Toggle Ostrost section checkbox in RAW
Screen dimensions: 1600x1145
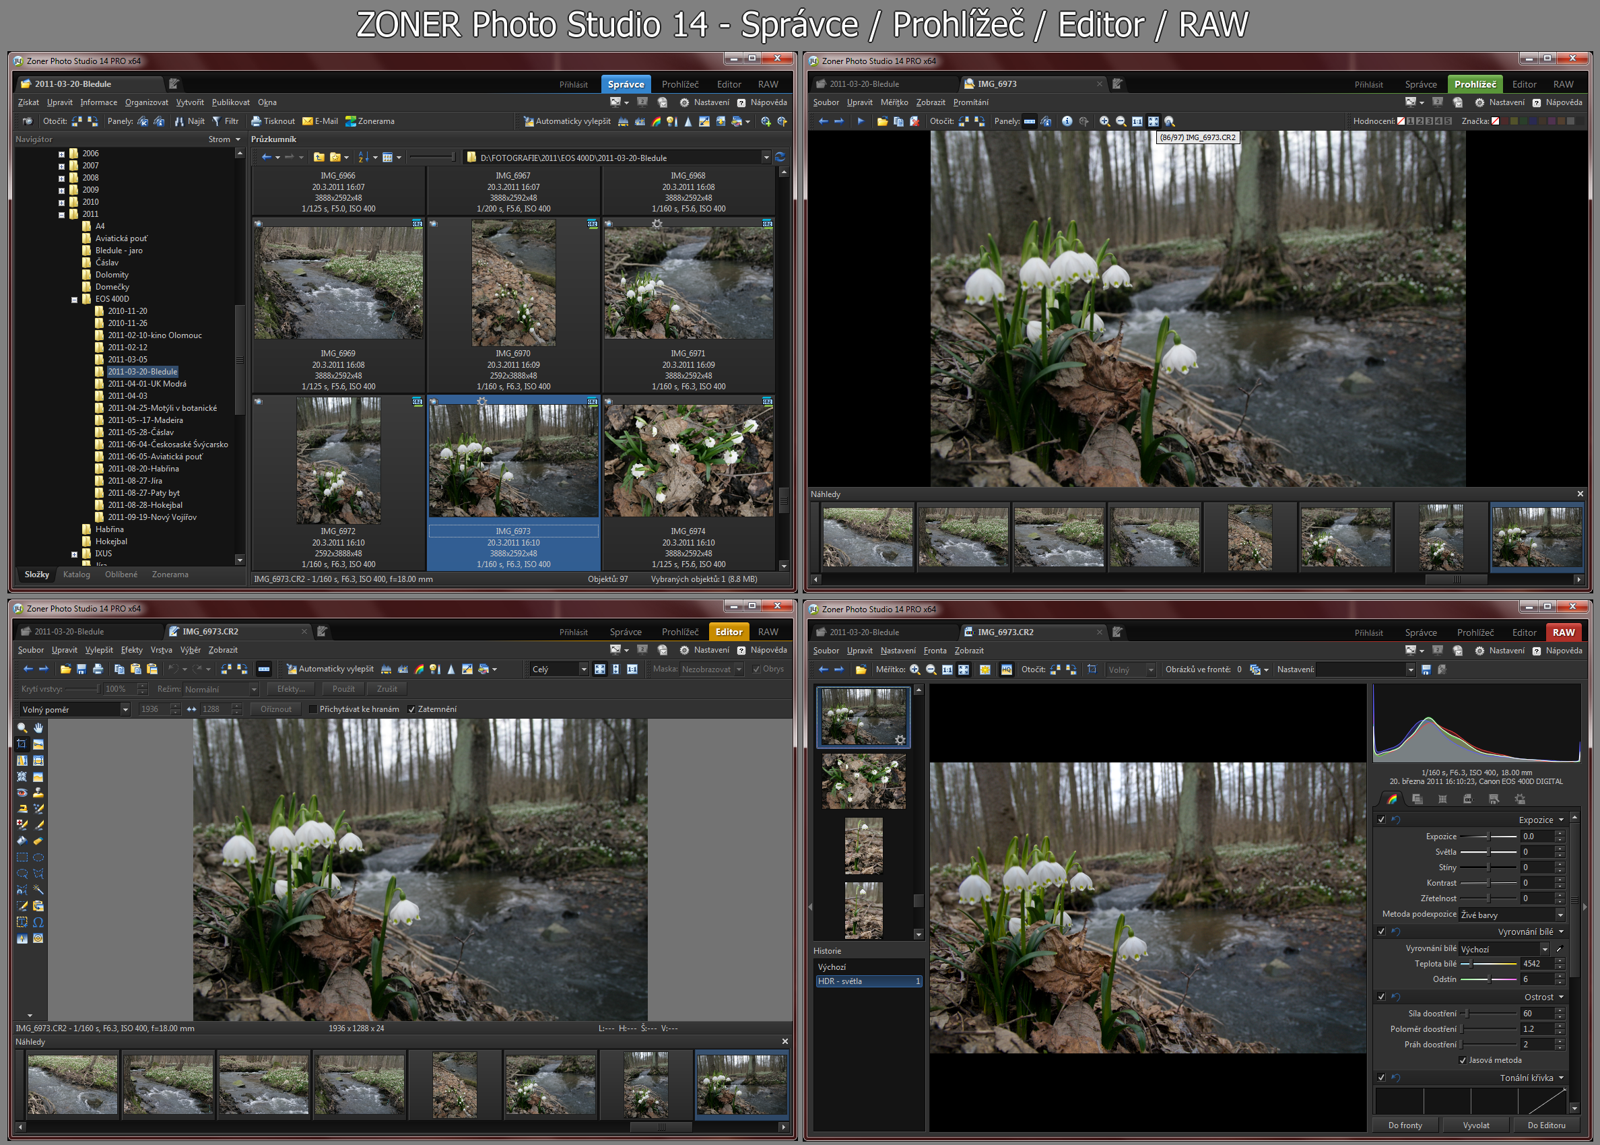(x=1382, y=997)
